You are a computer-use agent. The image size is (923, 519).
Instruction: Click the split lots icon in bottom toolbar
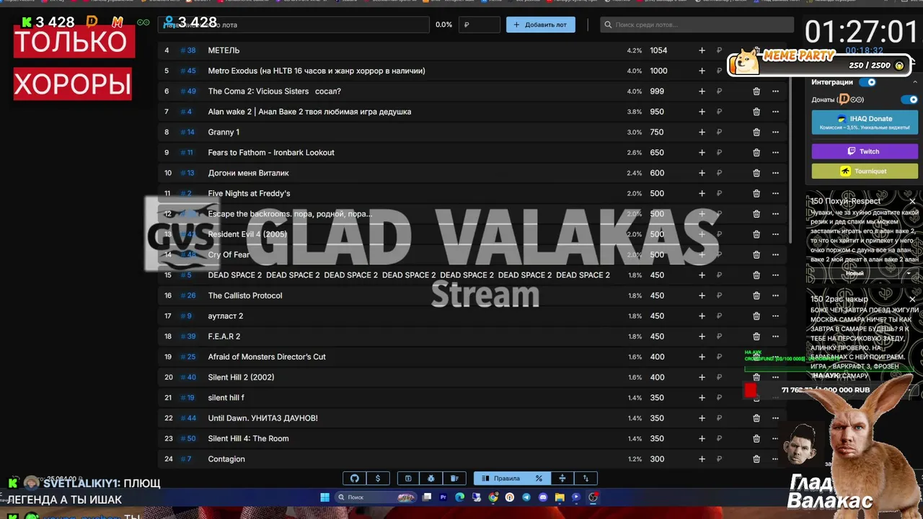pyautogui.click(x=562, y=479)
